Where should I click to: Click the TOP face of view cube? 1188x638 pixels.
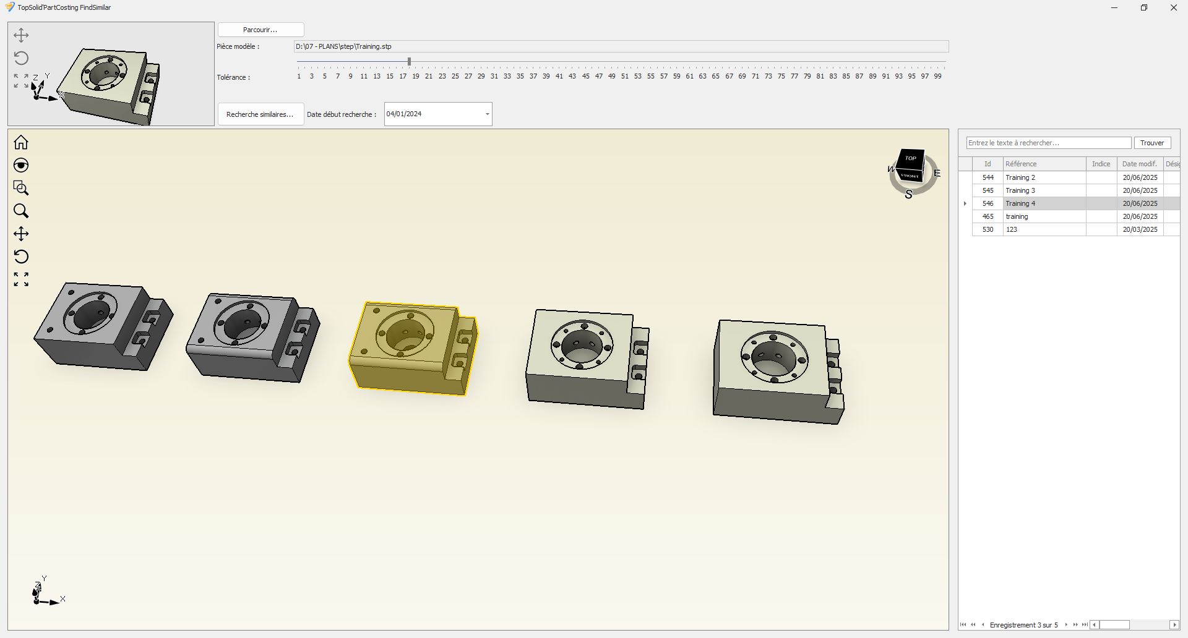click(910, 159)
